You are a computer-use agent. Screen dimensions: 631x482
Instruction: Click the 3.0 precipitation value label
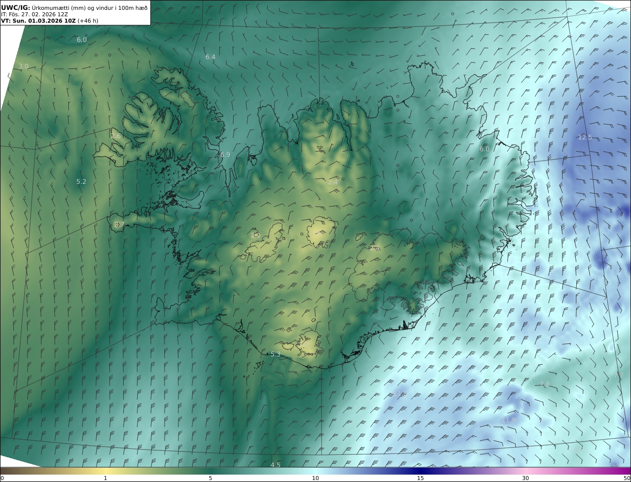tap(24, 67)
